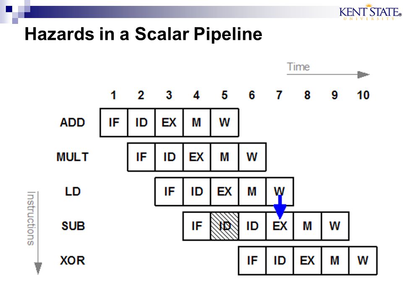Viewport: 403px width, 302px height.
Task: Click the slide title Hazards in a Scalar Pipeline
Action: click(x=144, y=34)
